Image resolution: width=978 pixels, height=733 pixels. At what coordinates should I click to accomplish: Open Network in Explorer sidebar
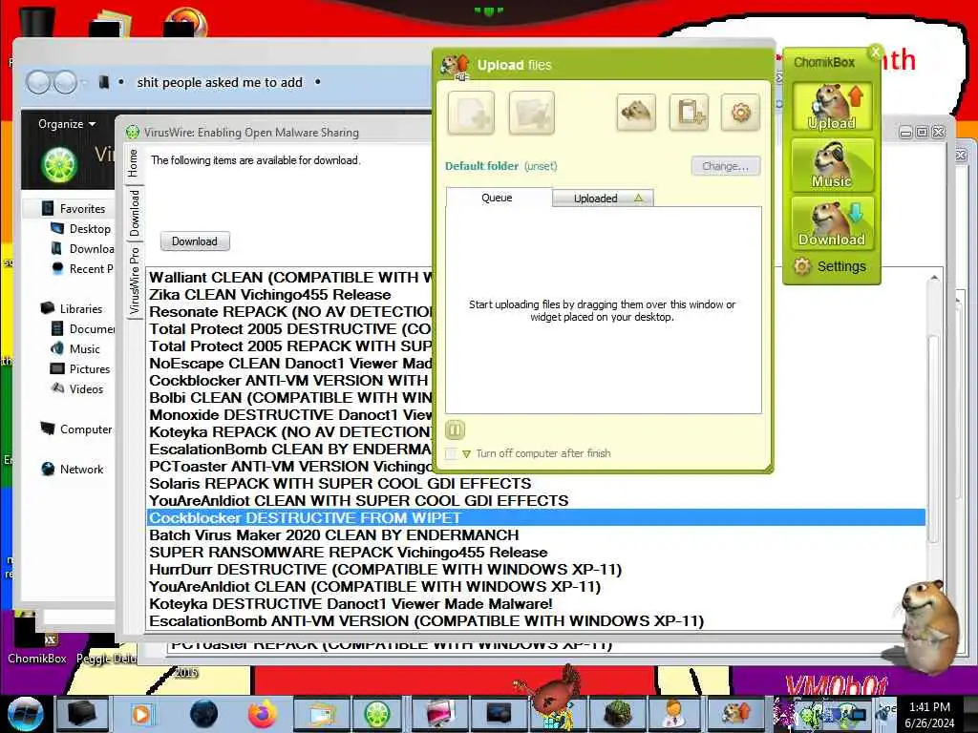[x=73, y=470]
